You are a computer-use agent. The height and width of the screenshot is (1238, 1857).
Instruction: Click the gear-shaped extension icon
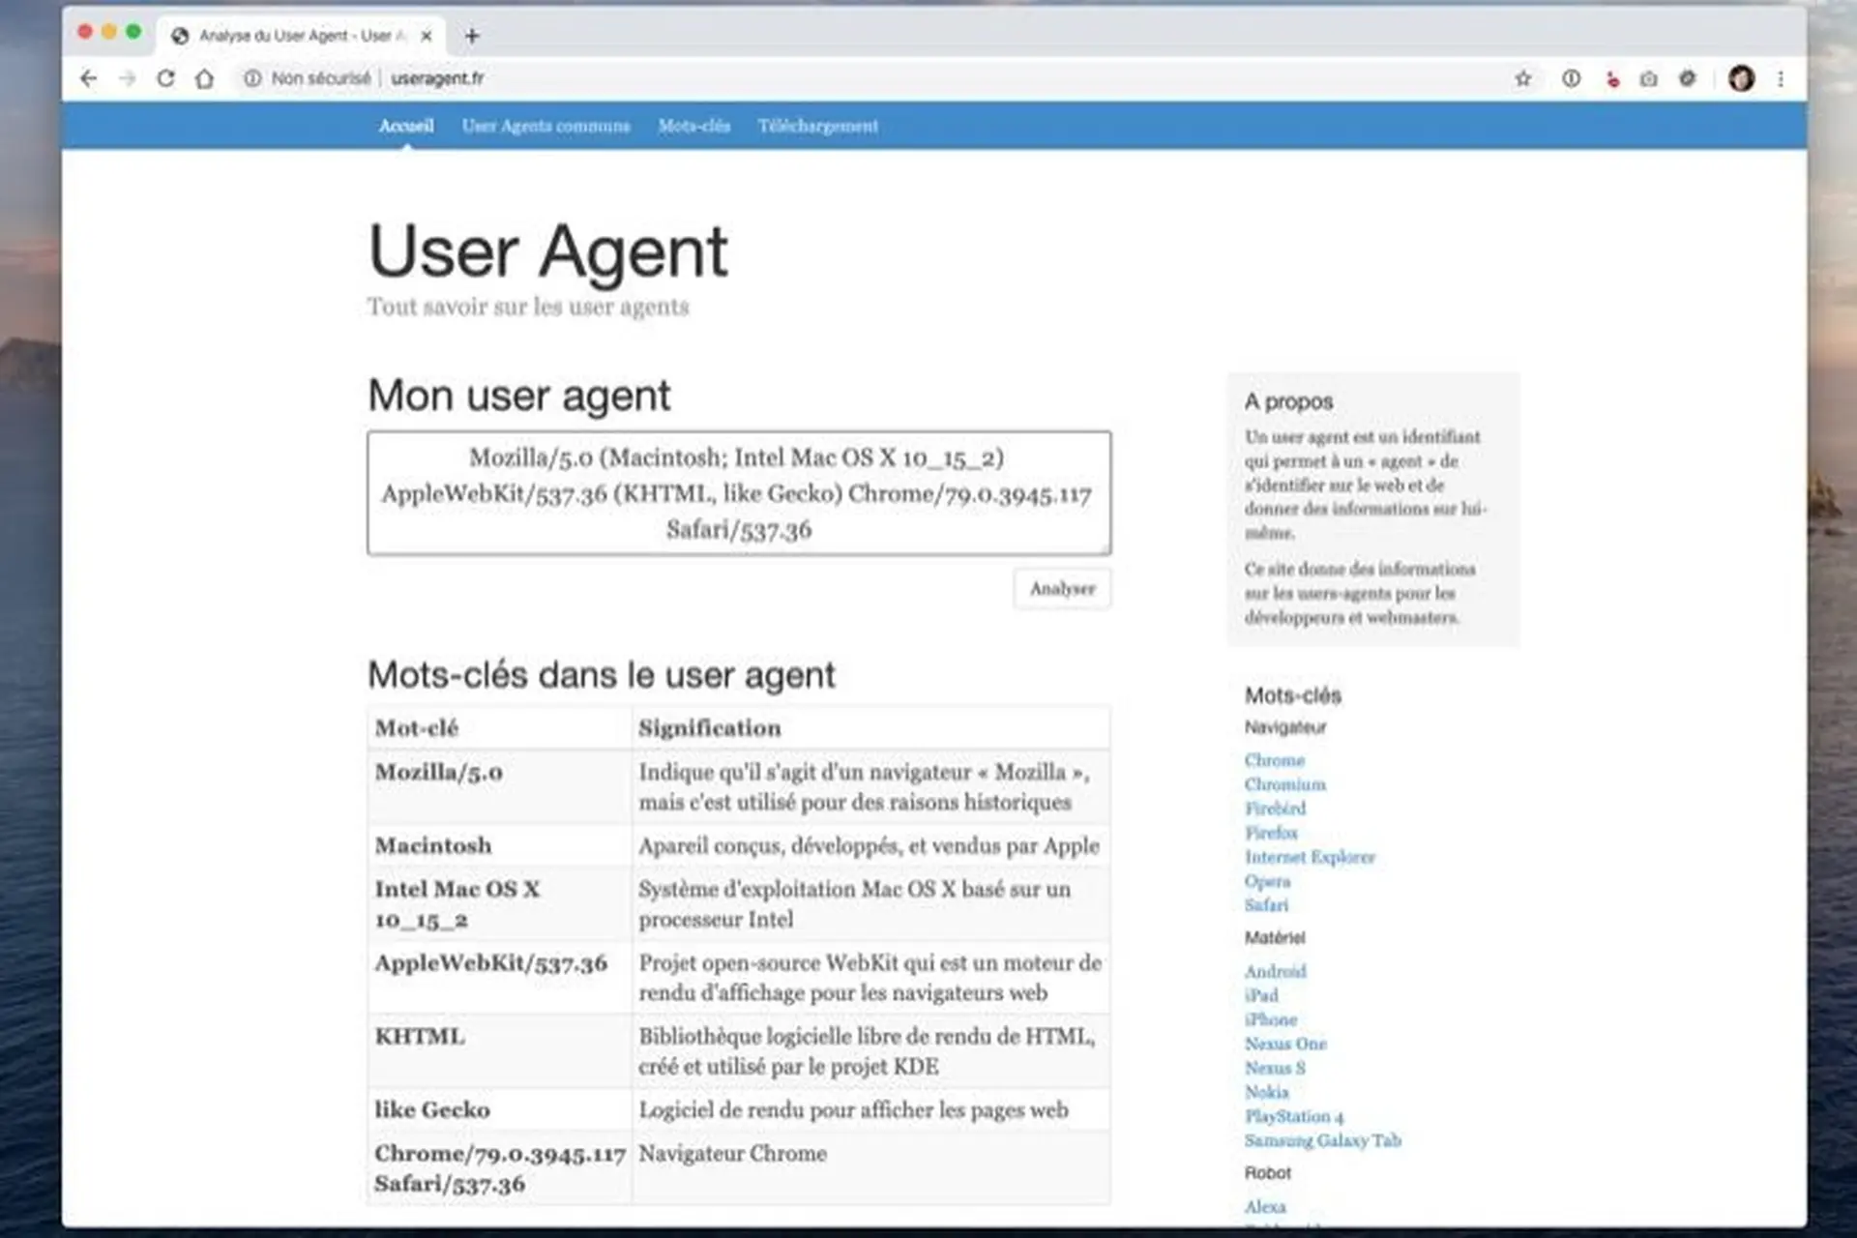click(1688, 79)
